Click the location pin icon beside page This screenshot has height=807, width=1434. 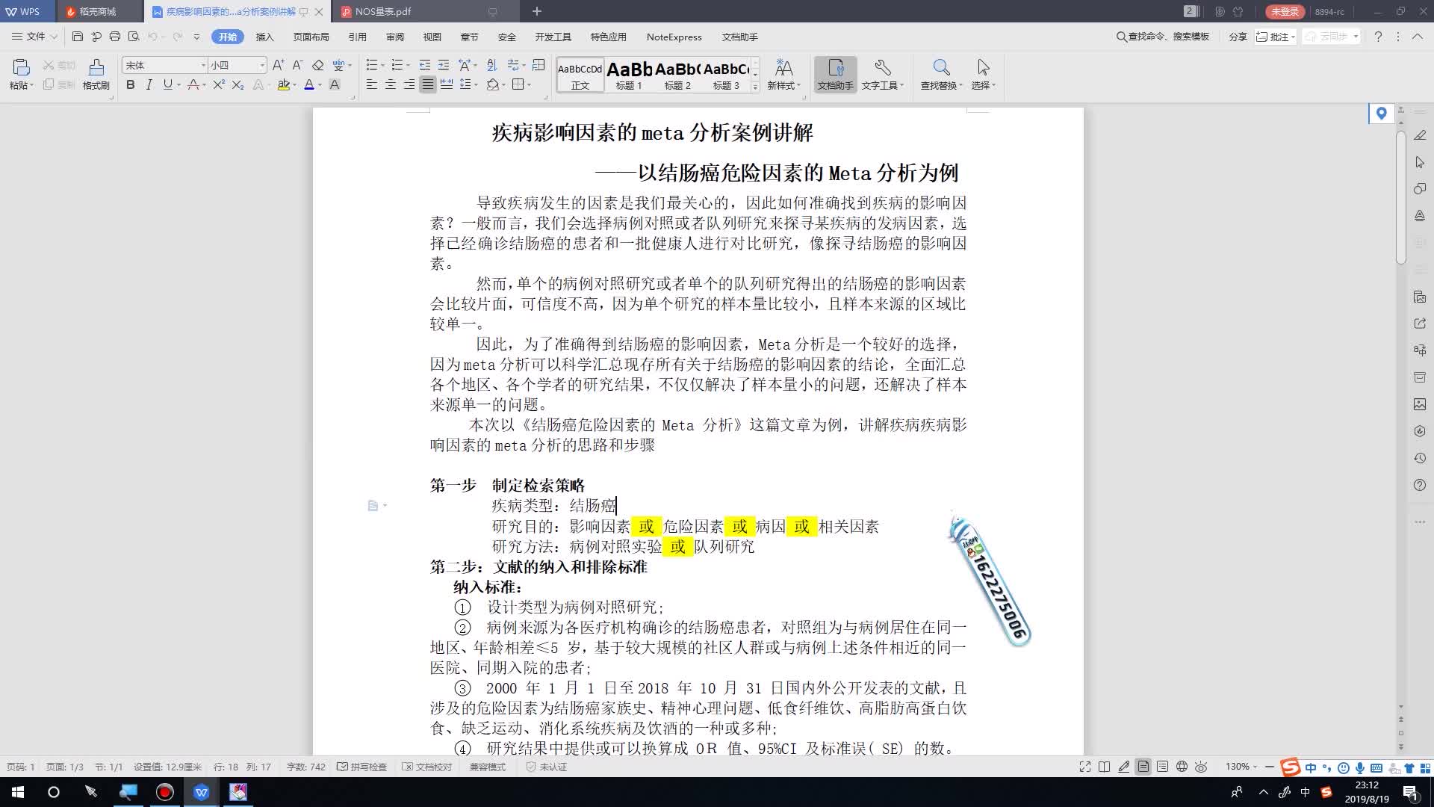(1381, 114)
